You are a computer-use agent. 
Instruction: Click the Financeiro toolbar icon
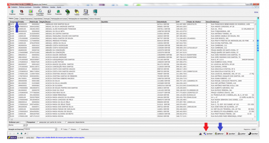(59, 12)
